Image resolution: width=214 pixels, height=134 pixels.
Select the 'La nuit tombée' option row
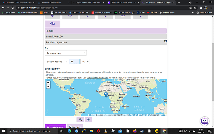click(105, 37)
